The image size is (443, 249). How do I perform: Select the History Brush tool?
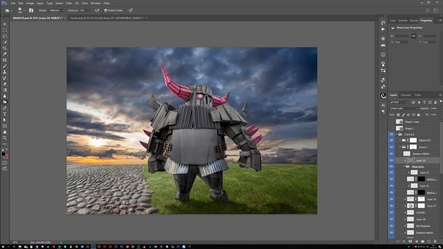pyautogui.click(x=5, y=78)
